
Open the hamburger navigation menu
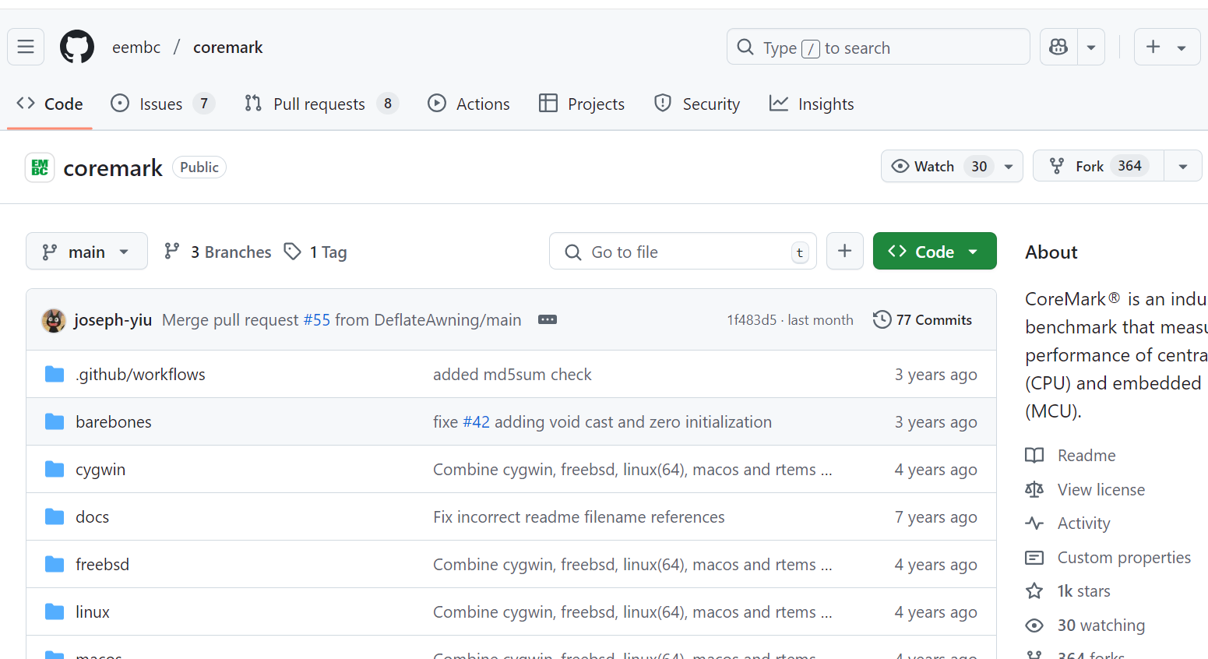(x=26, y=48)
